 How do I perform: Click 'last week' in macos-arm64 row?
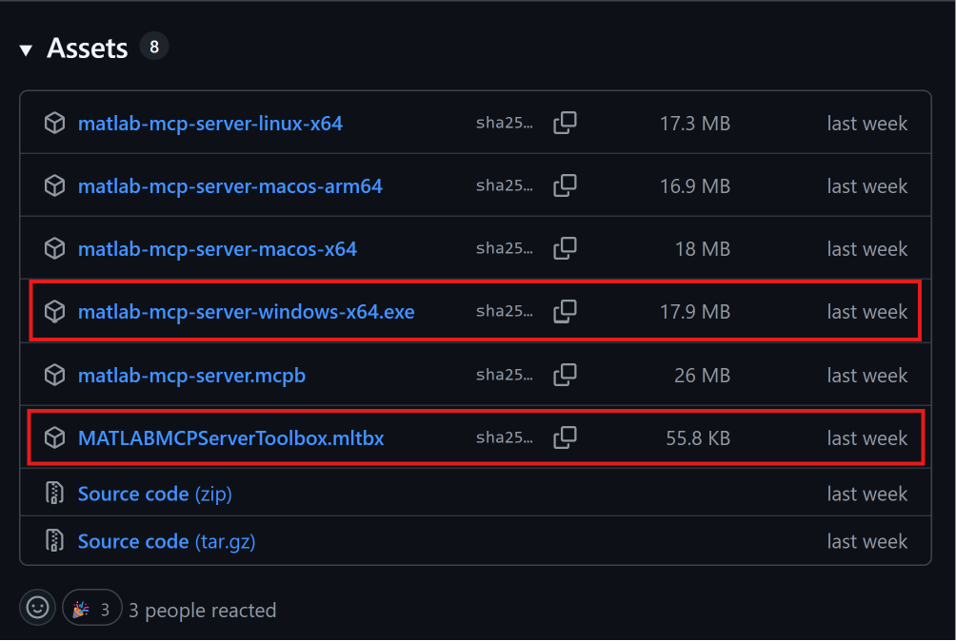point(867,186)
